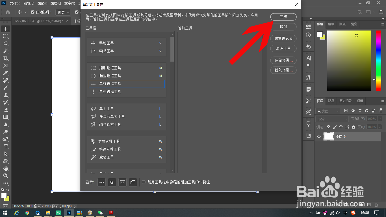This screenshot has height=217, width=386.
Task: Click lock all layer padlock icon
Action: pyautogui.click(x=354, y=127)
